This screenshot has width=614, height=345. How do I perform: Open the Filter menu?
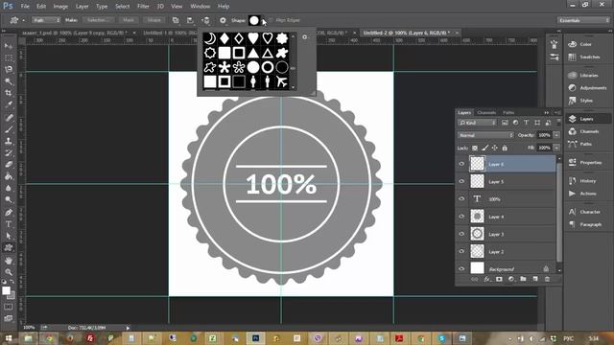pyautogui.click(x=143, y=7)
